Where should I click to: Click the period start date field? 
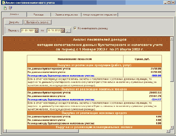(28, 31)
